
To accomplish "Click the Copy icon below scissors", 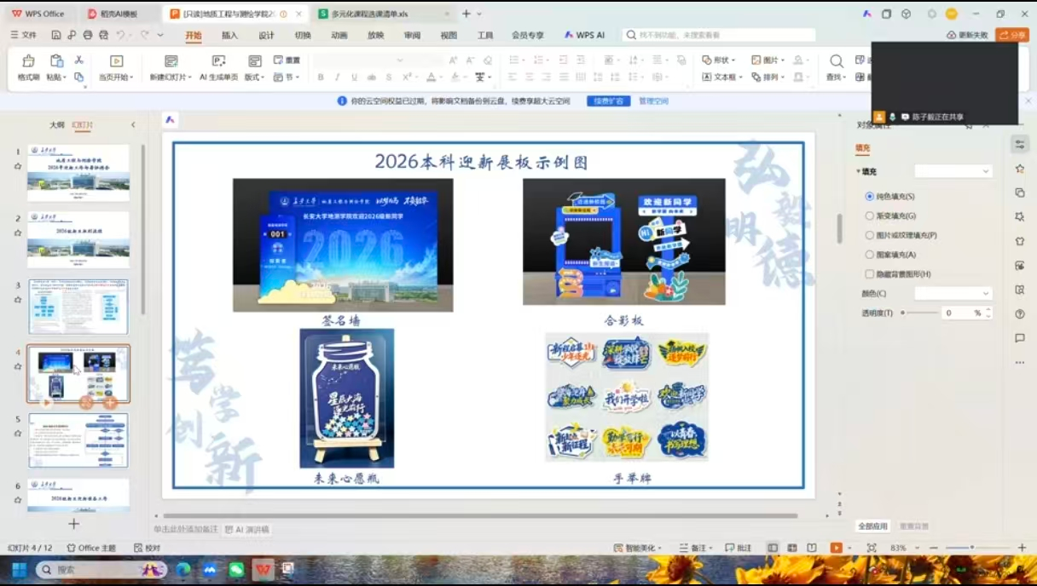I will (78, 77).
